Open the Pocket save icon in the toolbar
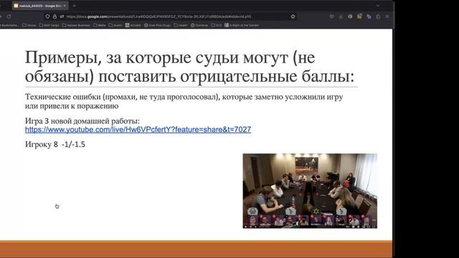 coord(331,16)
